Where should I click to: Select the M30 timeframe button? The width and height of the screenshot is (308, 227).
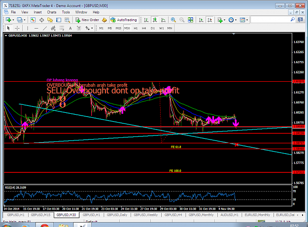pos(127,28)
